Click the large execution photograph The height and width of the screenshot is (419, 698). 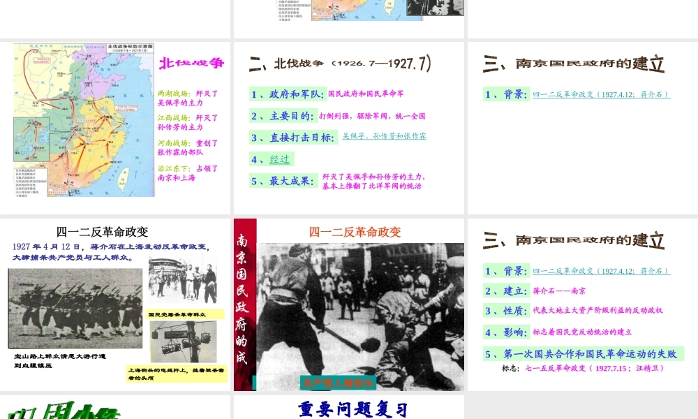[x=361, y=316]
